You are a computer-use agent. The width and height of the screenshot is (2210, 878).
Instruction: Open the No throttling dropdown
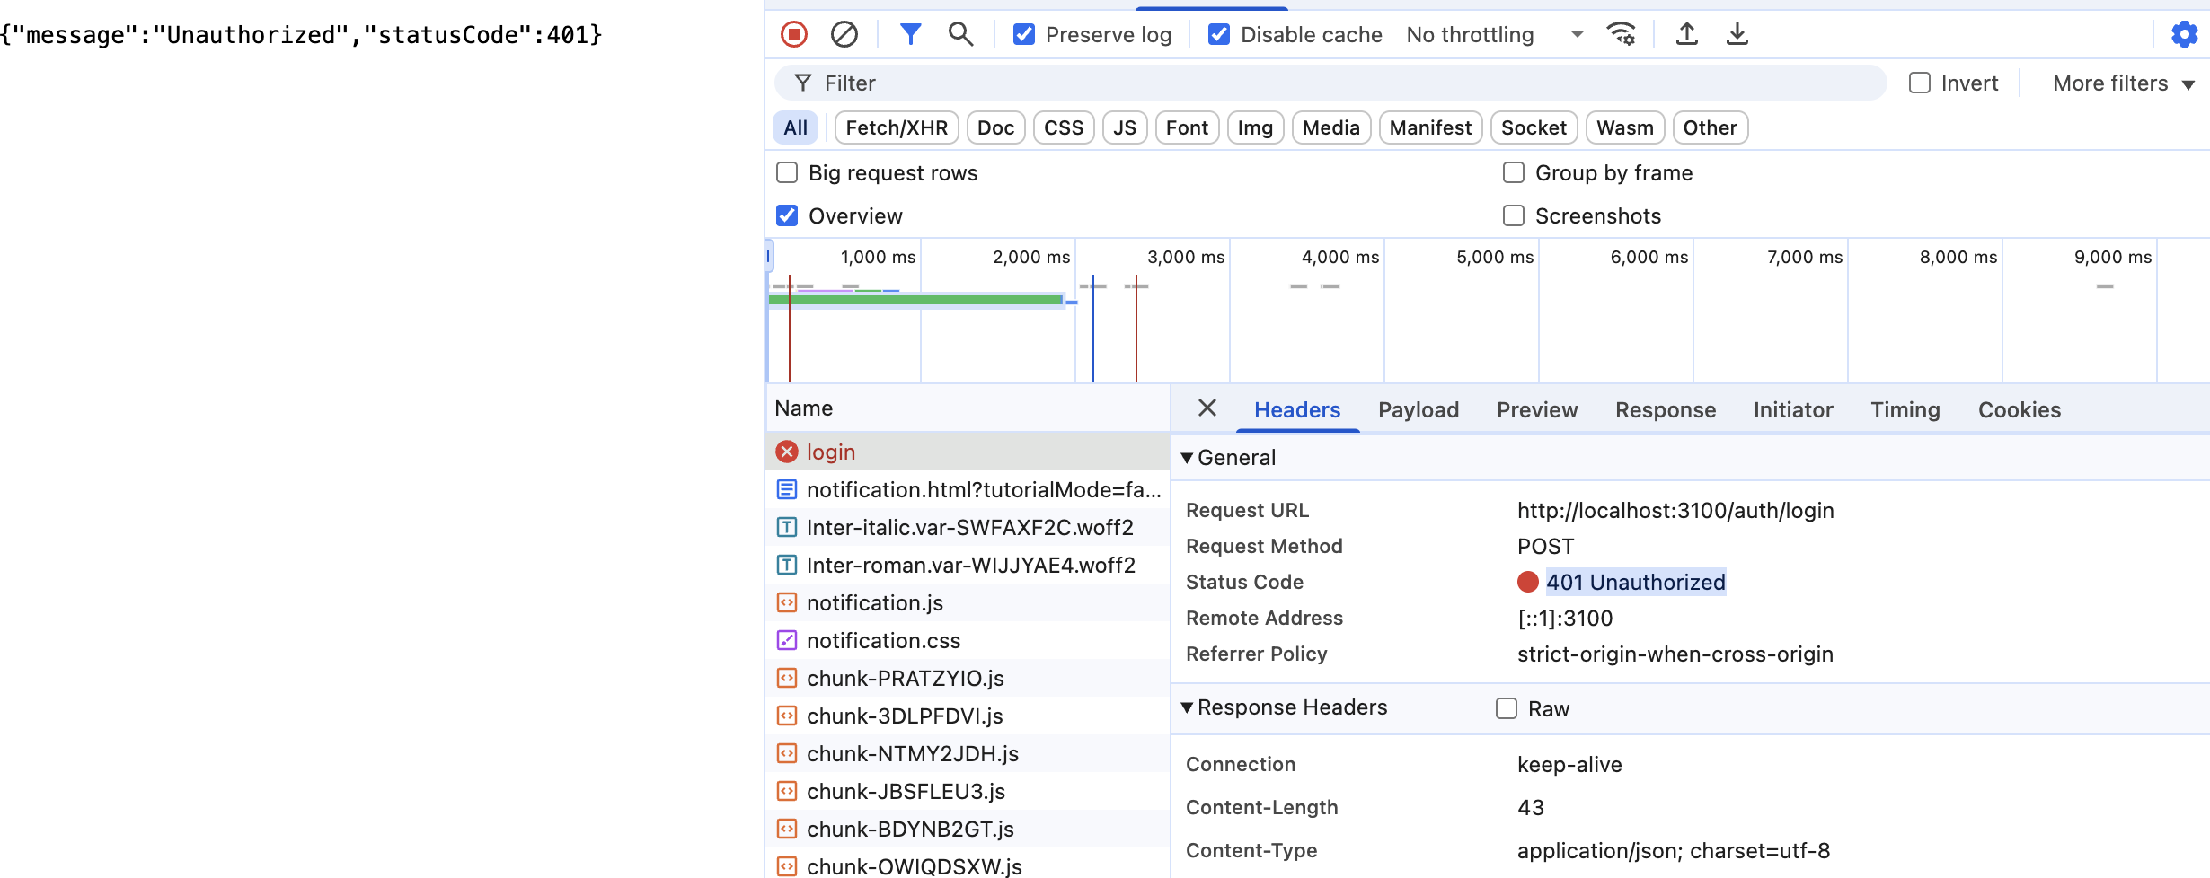[1494, 34]
